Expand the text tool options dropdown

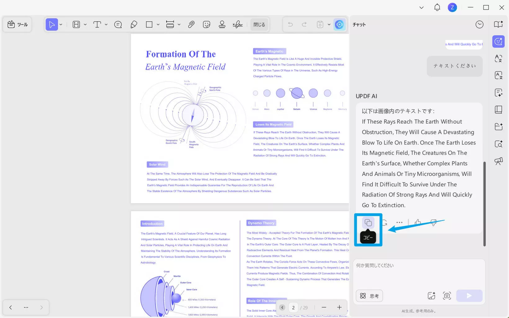click(106, 24)
